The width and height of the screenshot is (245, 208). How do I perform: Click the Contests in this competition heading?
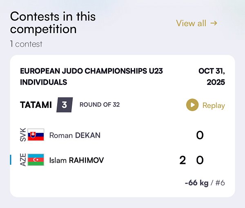(x=53, y=23)
